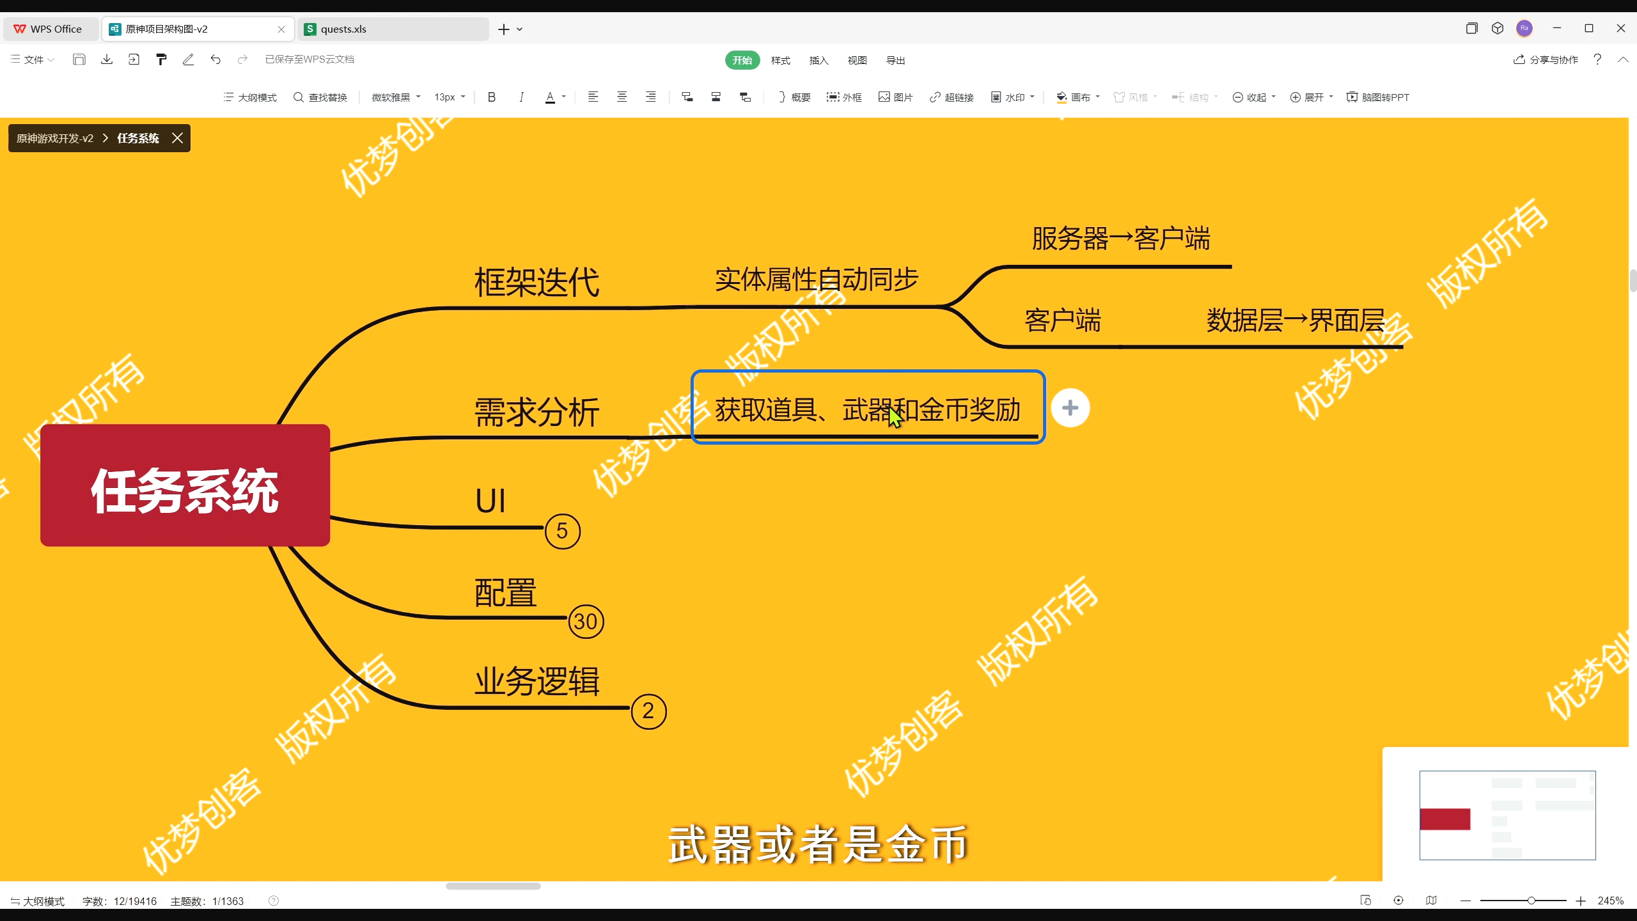Insert a hyperlink with 超链接
1637x921 pixels.
[x=952, y=97]
